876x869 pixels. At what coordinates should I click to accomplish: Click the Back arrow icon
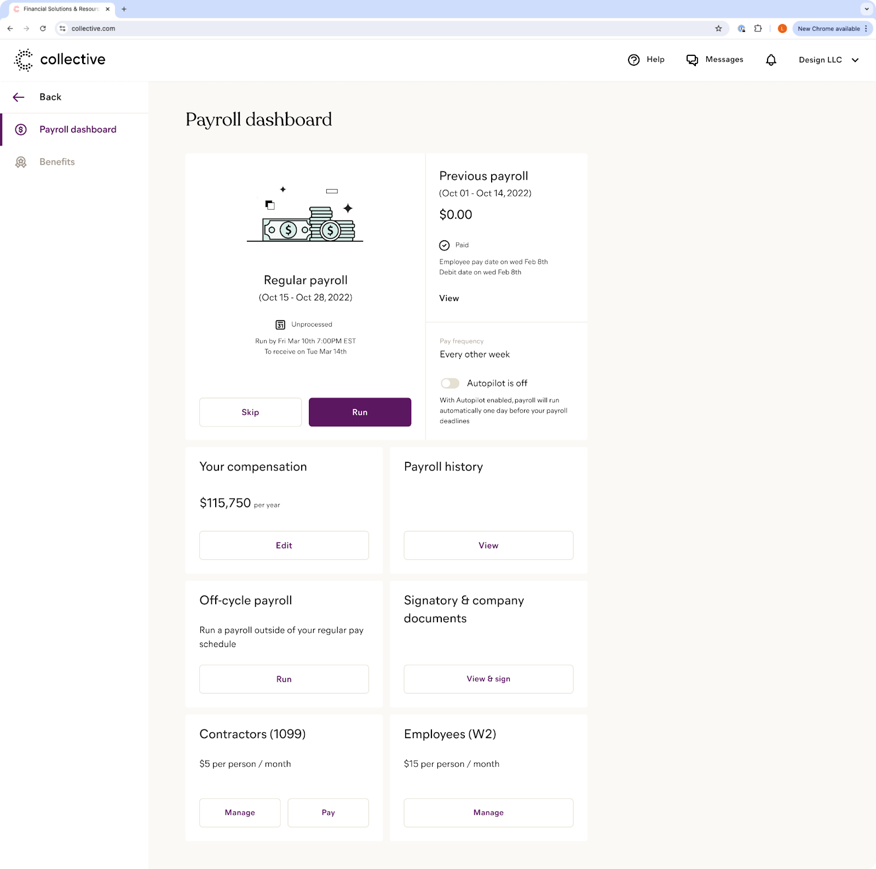[x=19, y=97]
